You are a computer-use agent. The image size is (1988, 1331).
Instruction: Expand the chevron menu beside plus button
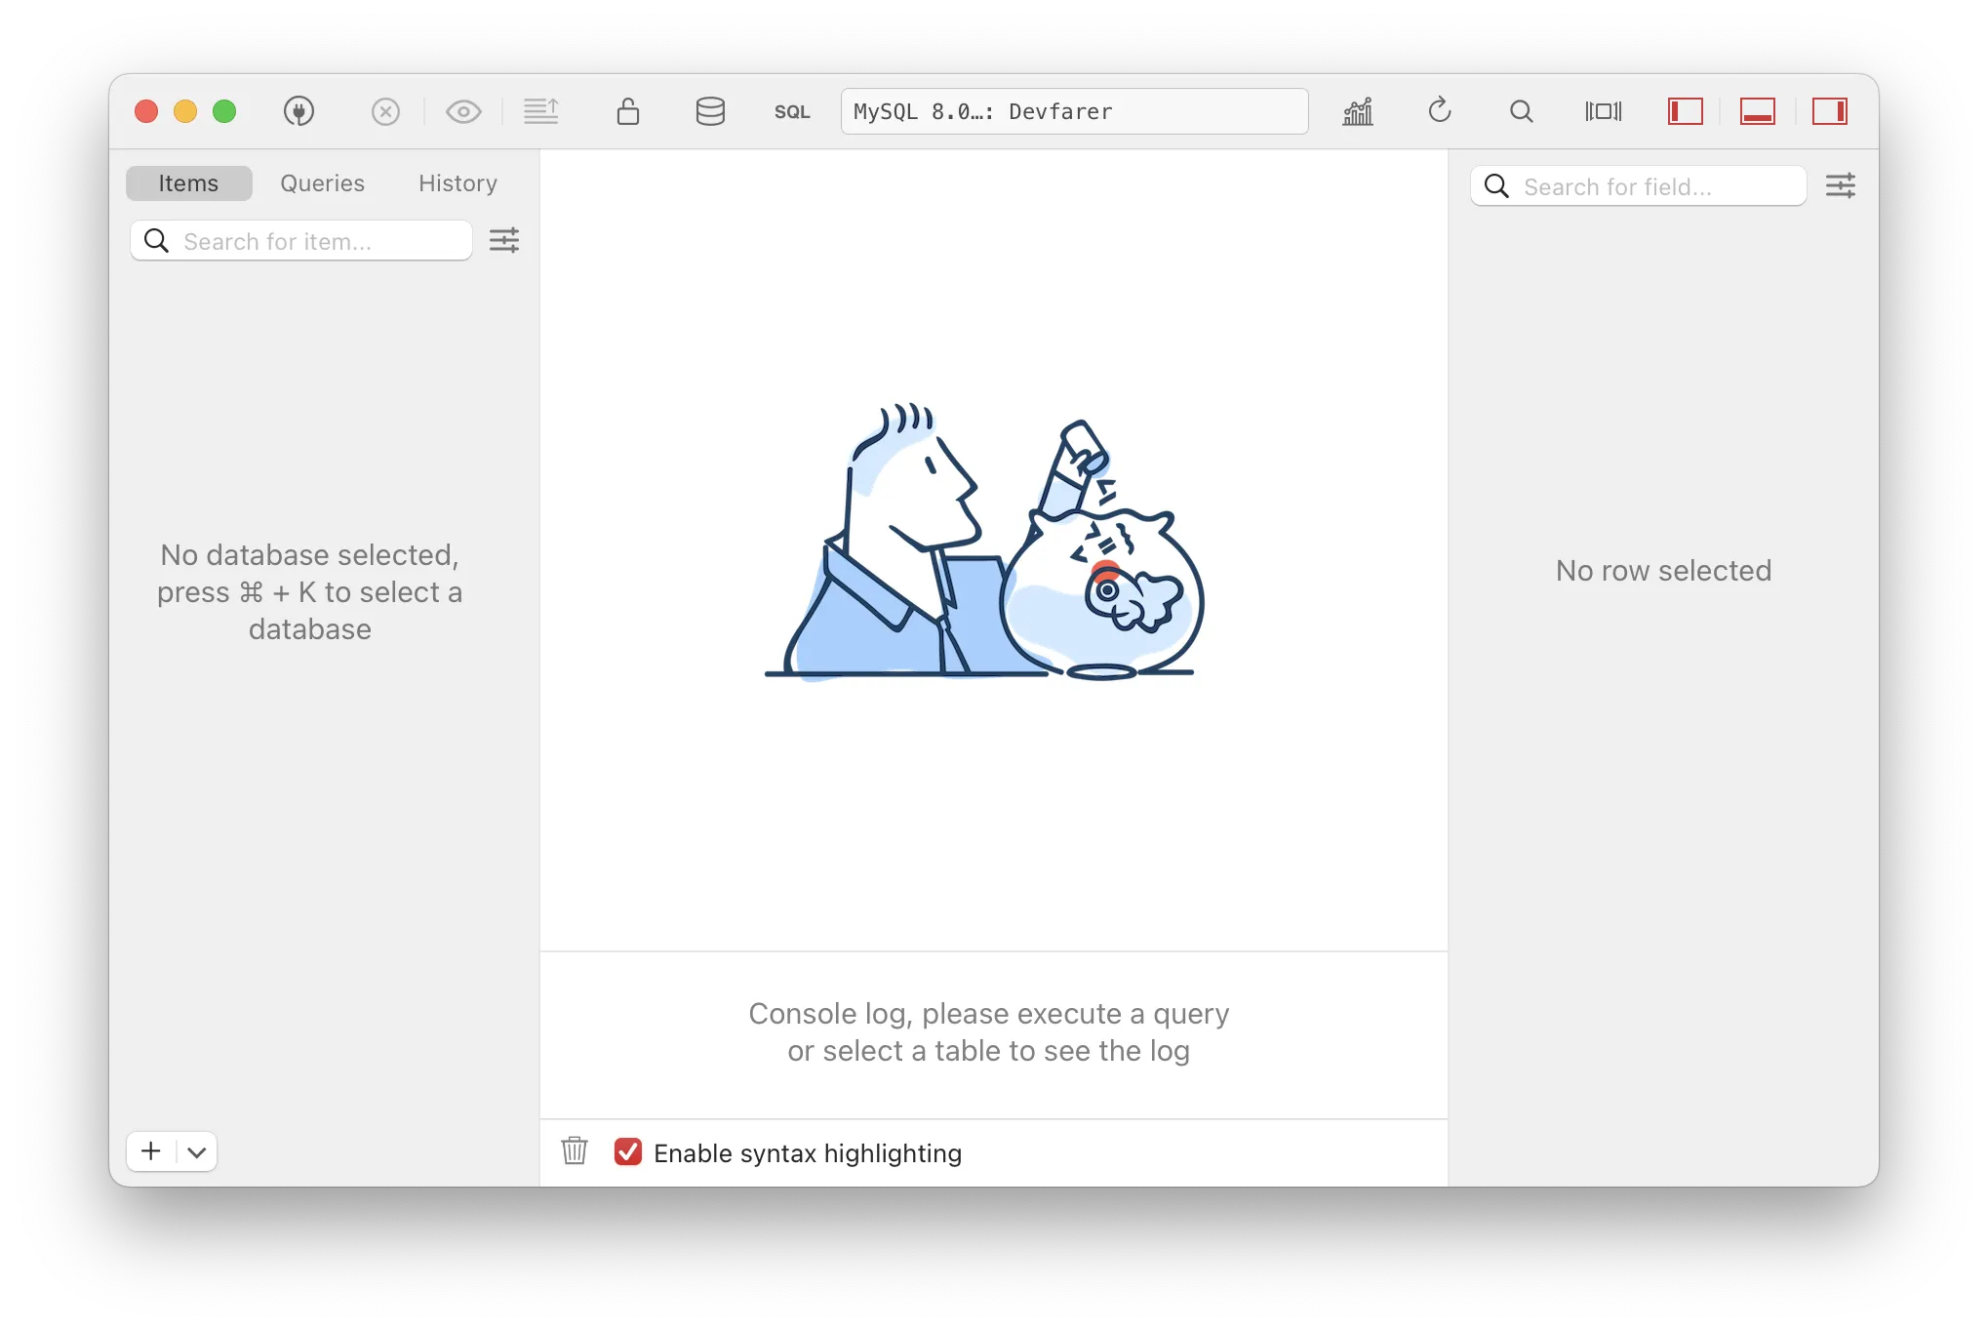tap(197, 1151)
